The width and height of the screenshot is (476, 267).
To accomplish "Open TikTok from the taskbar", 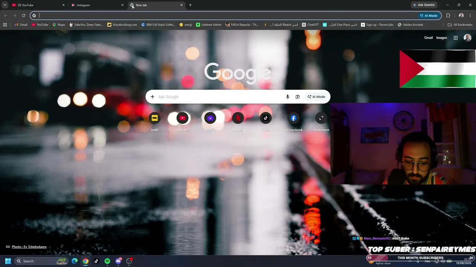I will click(96, 261).
